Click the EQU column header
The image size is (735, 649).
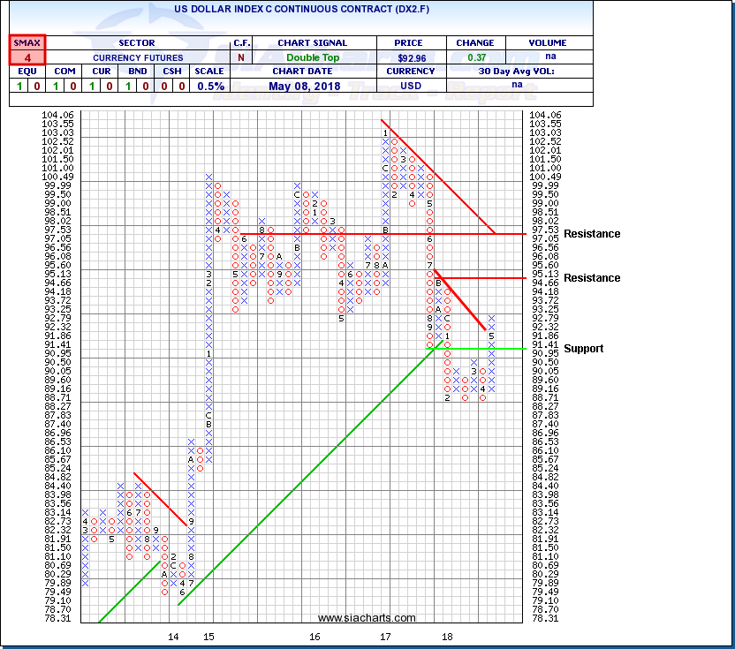[27, 72]
